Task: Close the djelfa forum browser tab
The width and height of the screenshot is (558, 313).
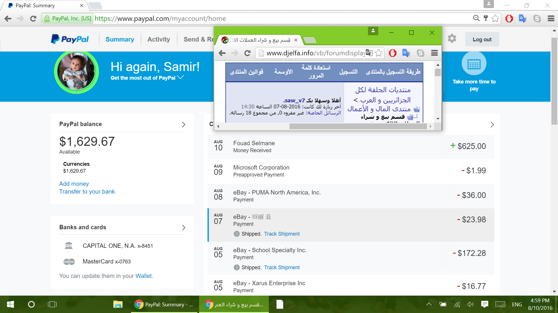Action: (296, 40)
